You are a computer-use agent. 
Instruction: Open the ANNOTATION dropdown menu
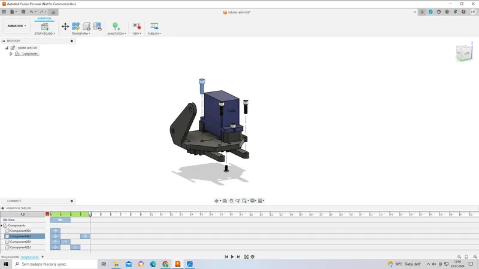[x=117, y=33]
